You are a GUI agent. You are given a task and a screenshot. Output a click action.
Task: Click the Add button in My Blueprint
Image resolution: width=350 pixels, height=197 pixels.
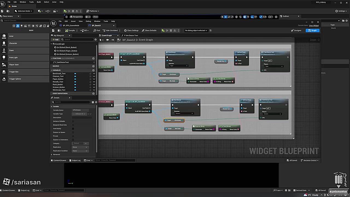point(56,40)
